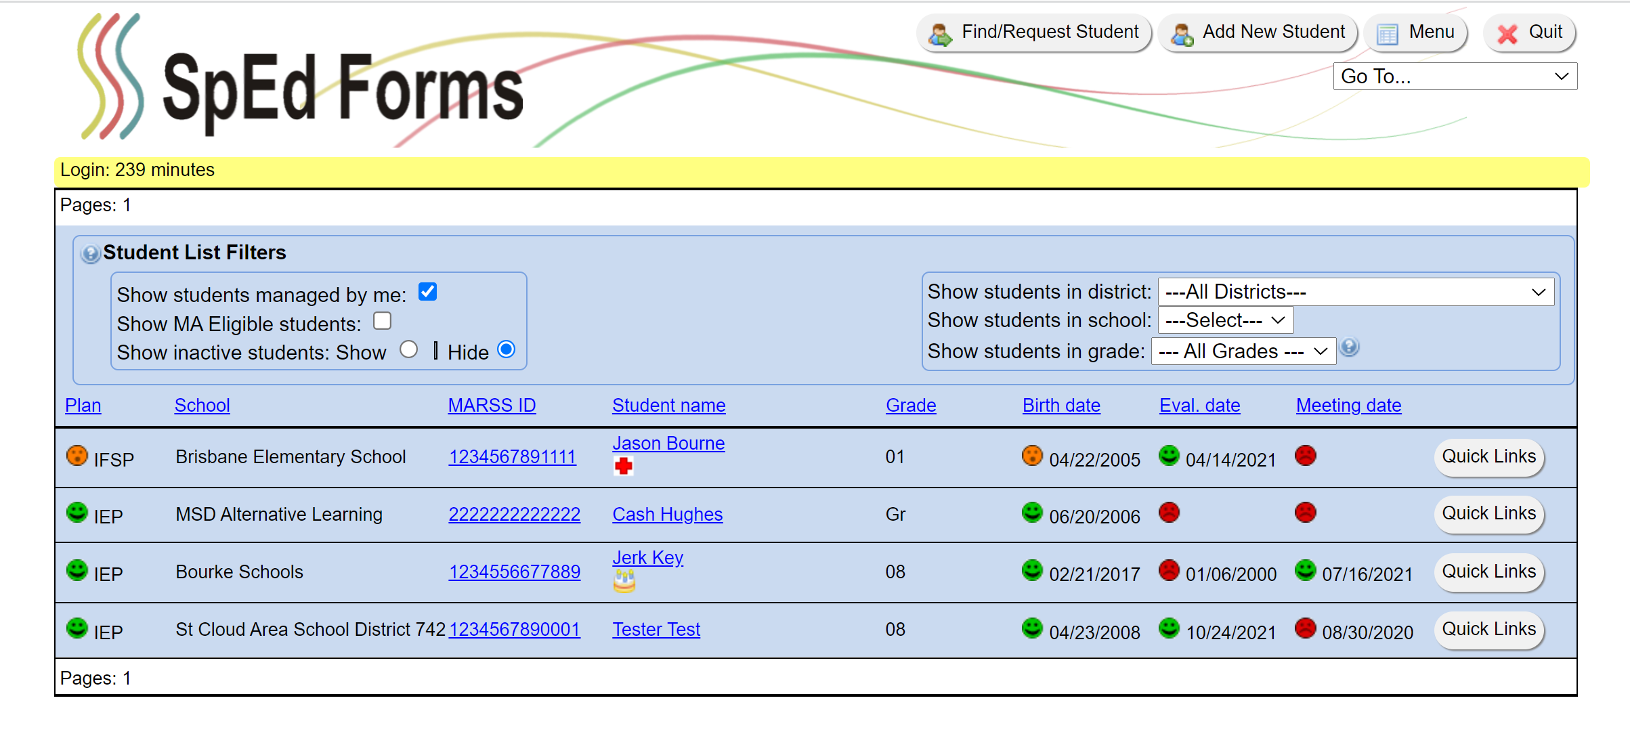
Task: Open the Go To dropdown
Action: coord(1455,77)
